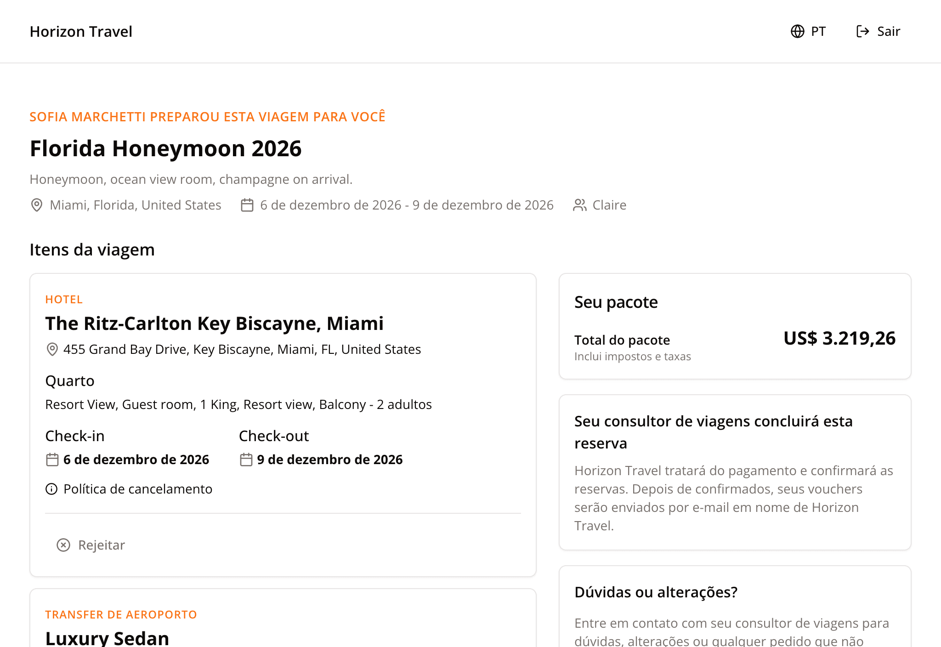Click the Luxury Sedan transfer title
Screen dimensions: 941x647
tap(107, 638)
